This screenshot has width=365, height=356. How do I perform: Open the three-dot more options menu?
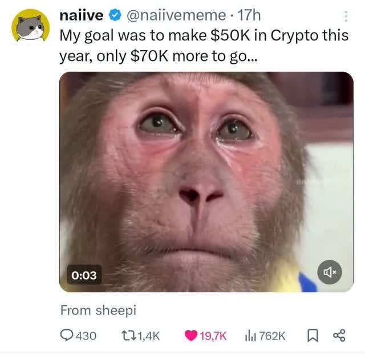pyautogui.click(x=346, y=17)
